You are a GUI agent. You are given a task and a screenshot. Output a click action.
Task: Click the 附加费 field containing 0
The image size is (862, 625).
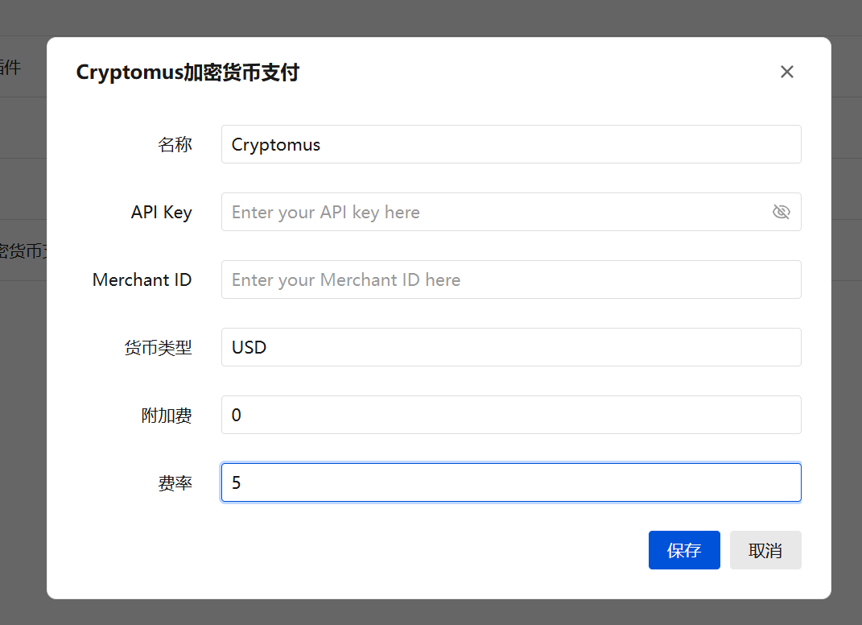(x=510, y=415)
